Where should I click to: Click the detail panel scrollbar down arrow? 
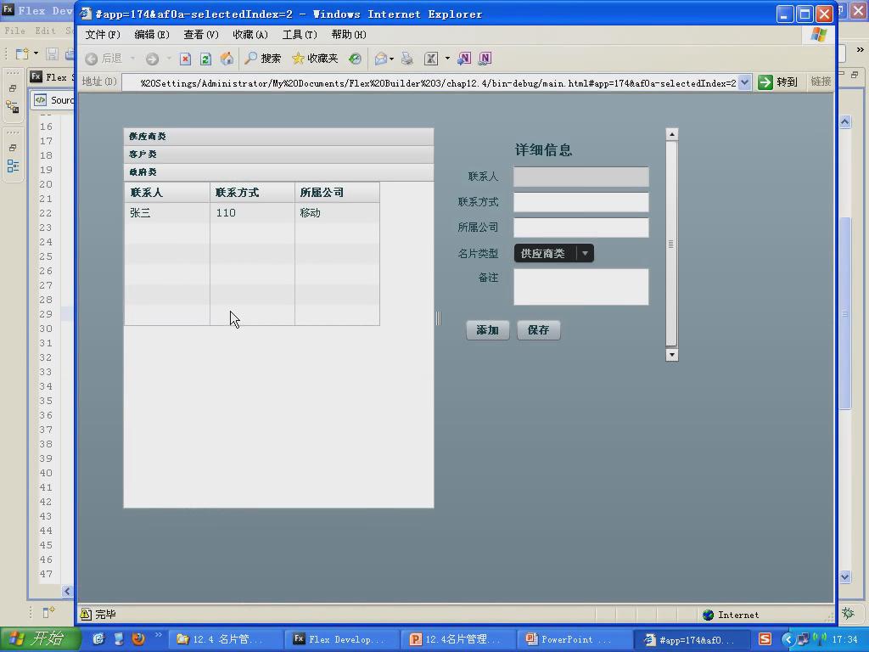[672, 354]
